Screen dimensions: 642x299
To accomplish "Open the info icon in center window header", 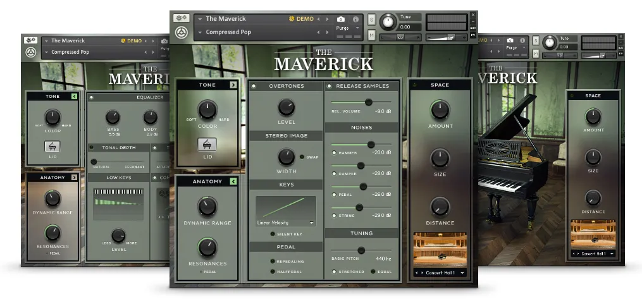I will click(355, 19).
